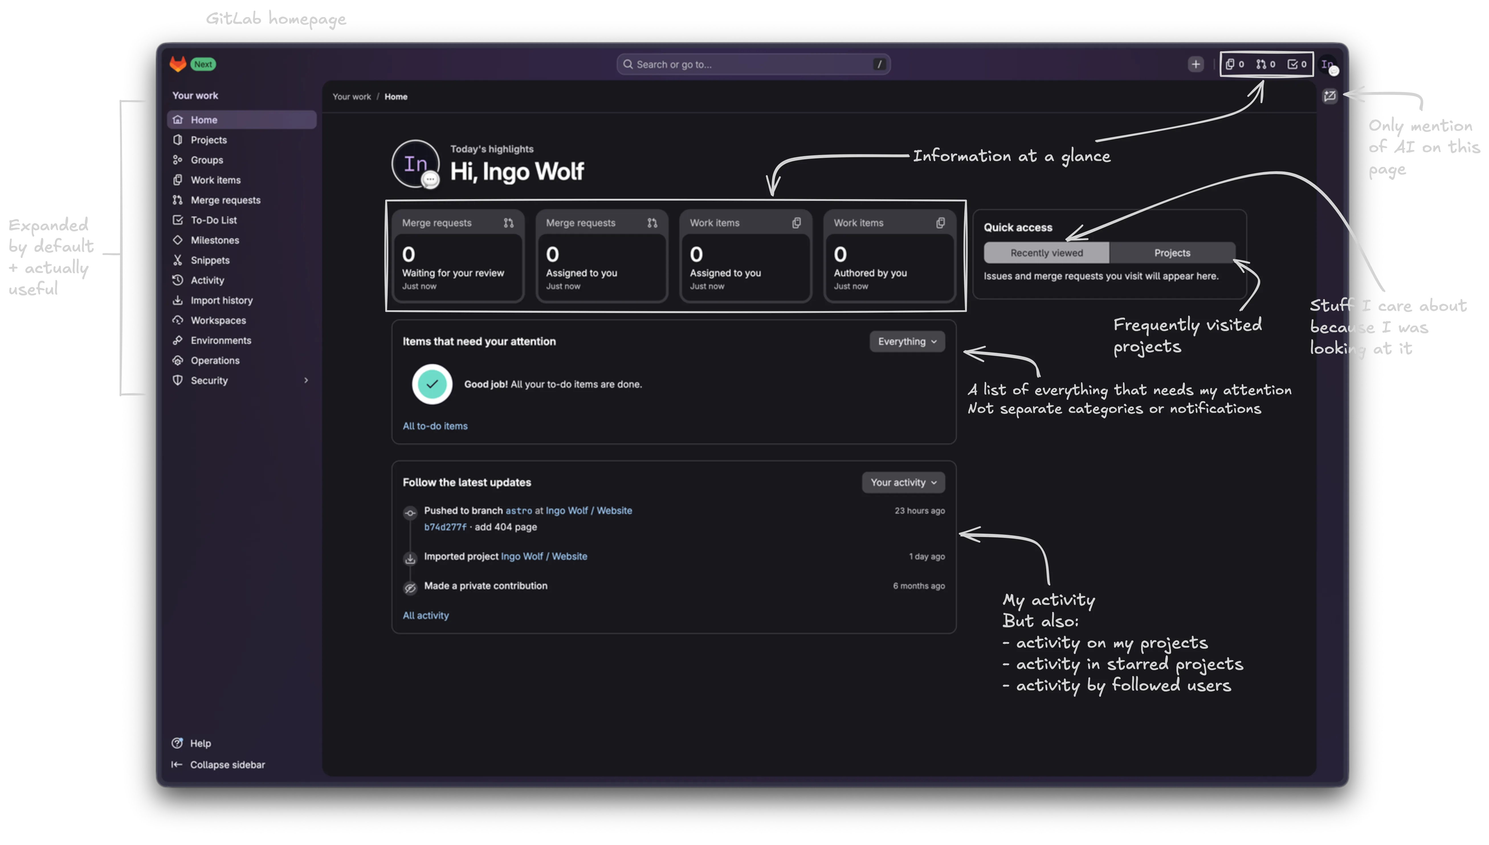Open the Your activity dropdown
The height and width of the screenshot is (845, 1489).
[x=903, y=482]
